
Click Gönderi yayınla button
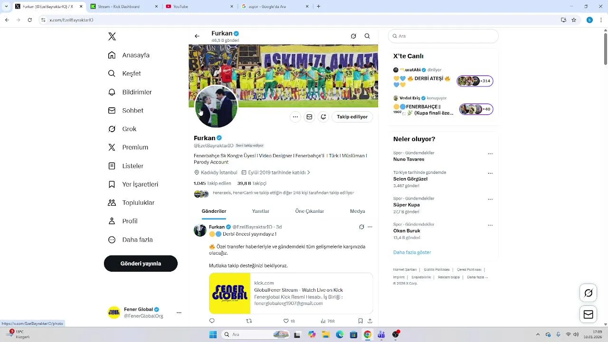coord(141,264)
